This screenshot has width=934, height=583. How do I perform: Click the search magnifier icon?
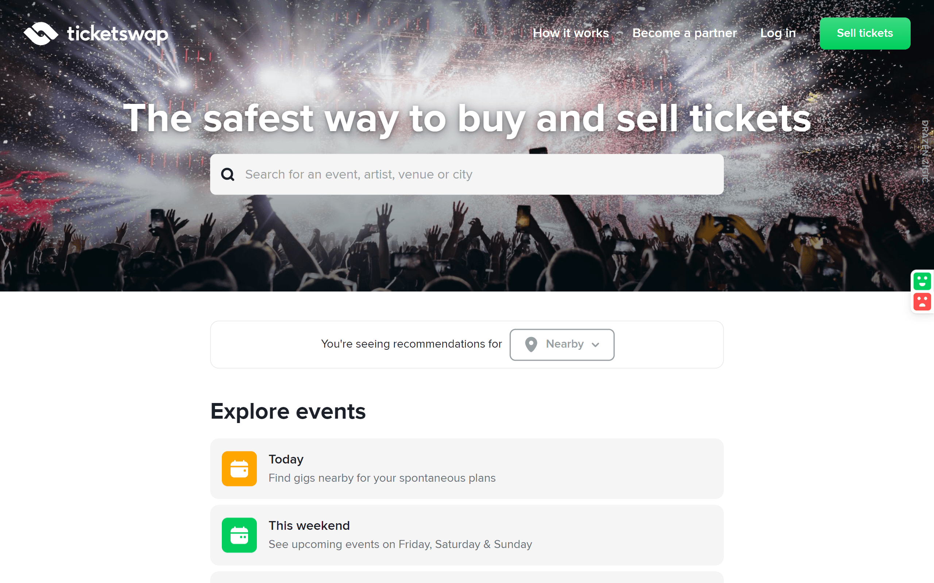pos(228,175)
